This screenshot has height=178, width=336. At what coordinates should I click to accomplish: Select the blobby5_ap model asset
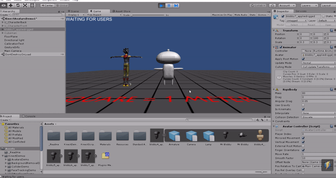click(54, 156)
